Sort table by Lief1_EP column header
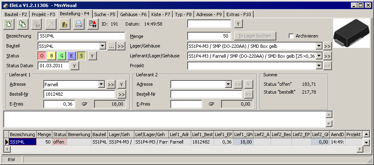This screenshot has height=165, width=374. 223,135
